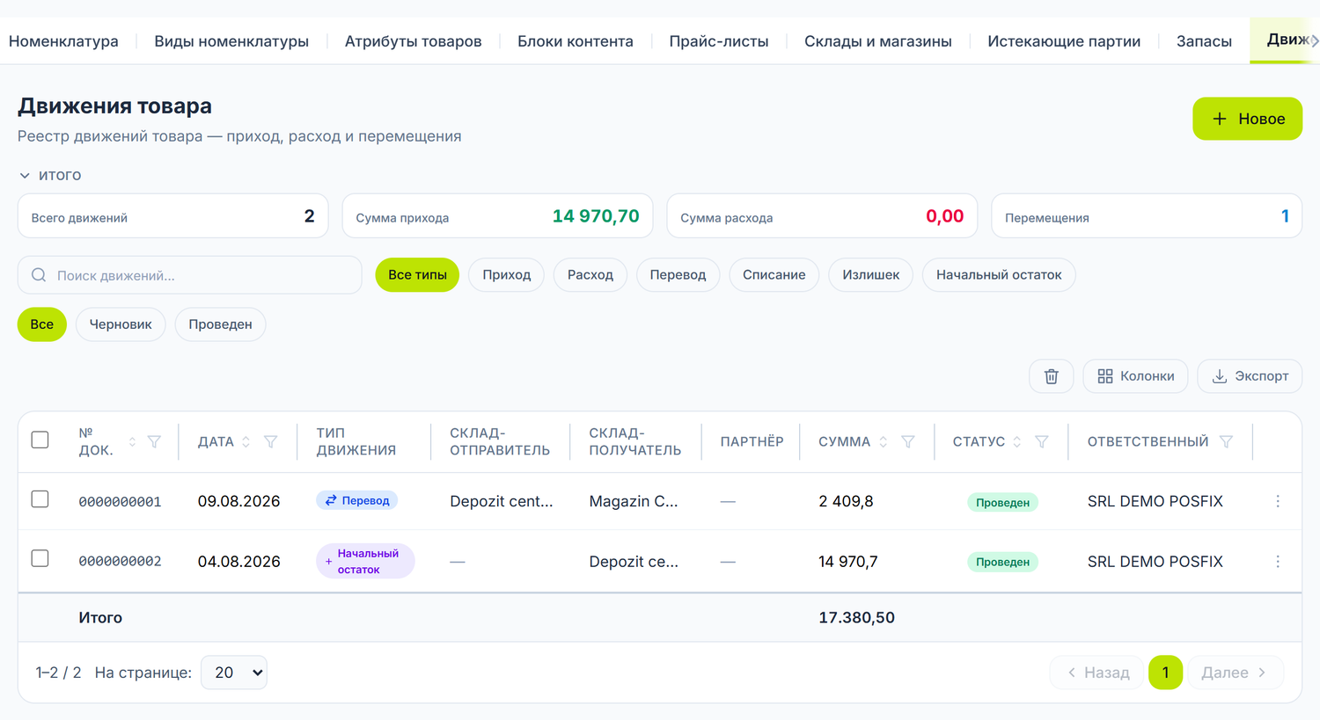Open filter for № док. column
The height and width of the screenshot is (720, 1320).
click(154, 441)
